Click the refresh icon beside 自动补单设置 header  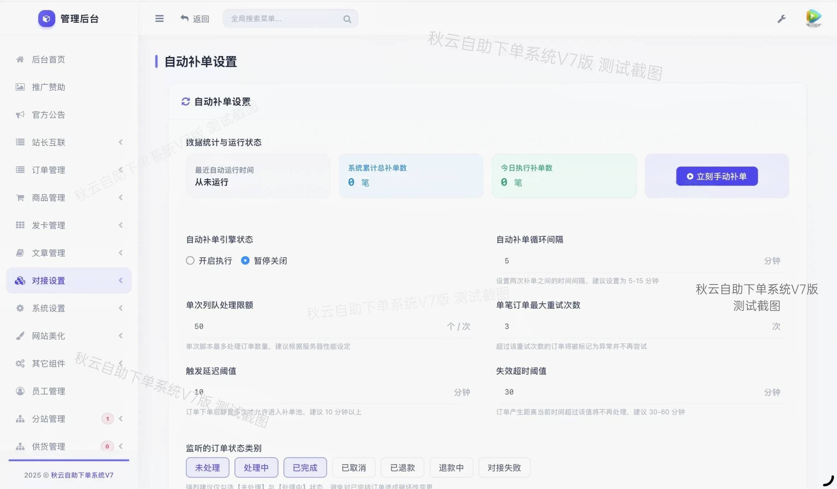tap(185, 102)
